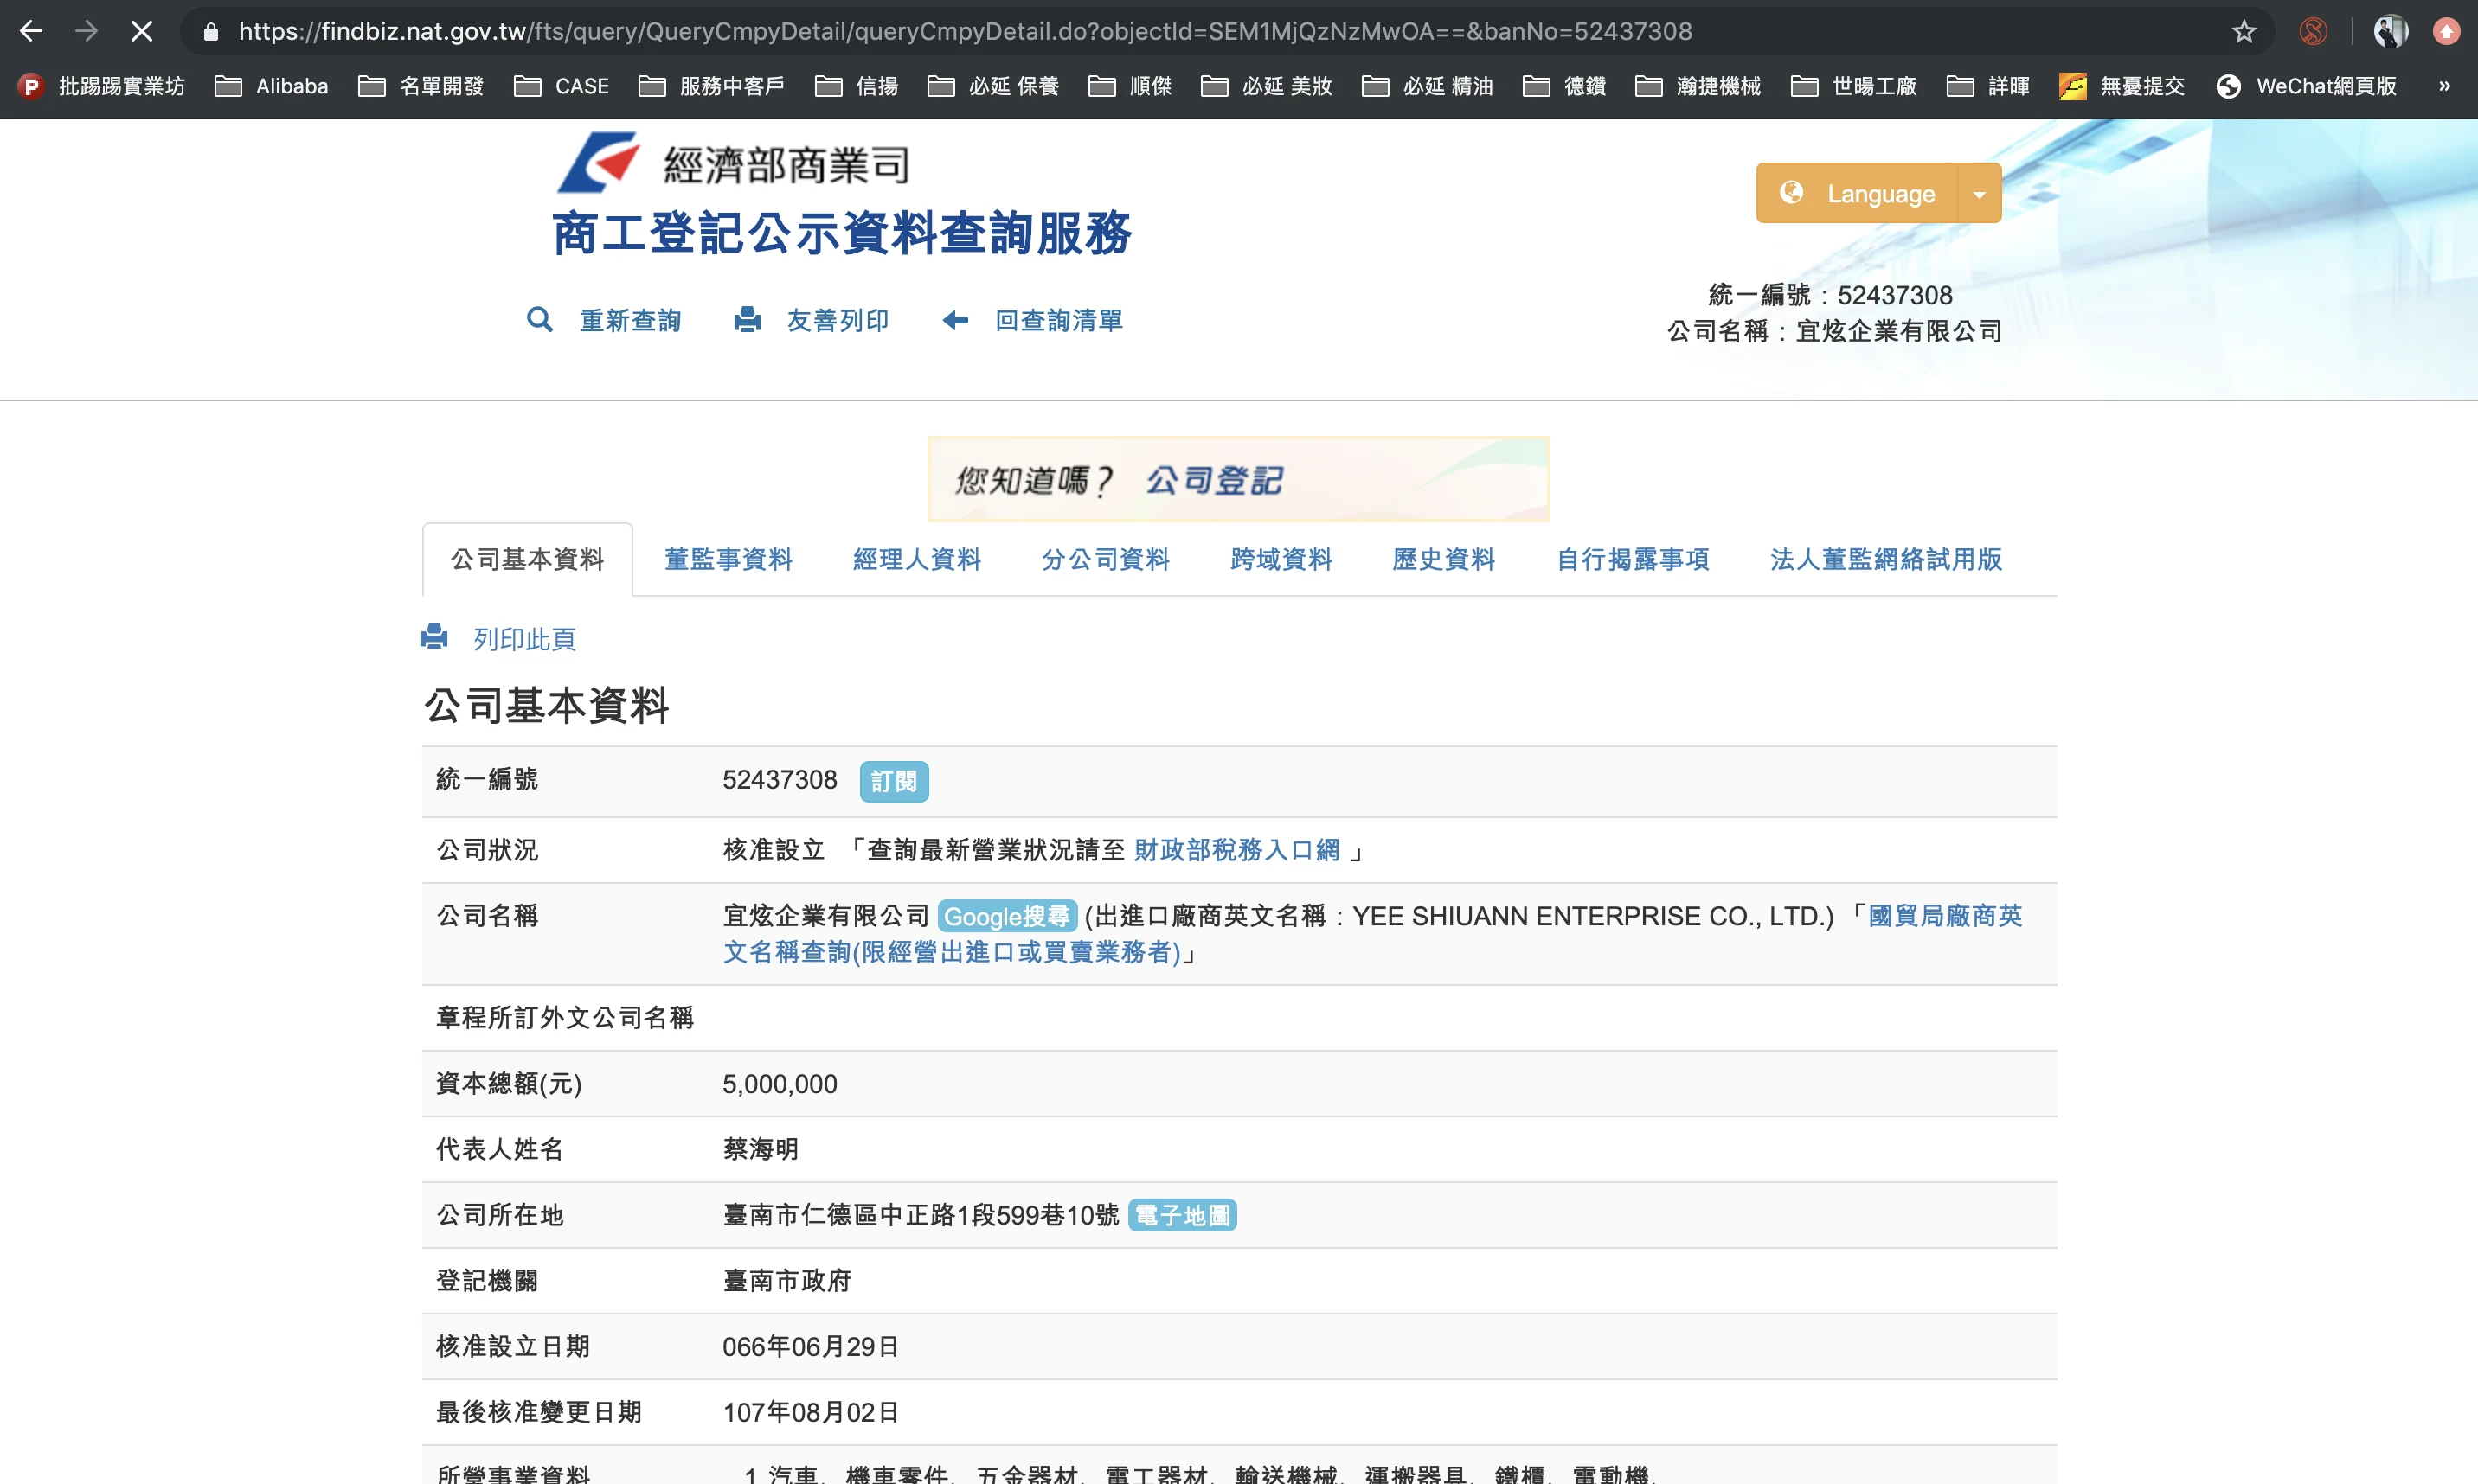Expand the Language dropdown arrow
The height and width of the screenshot is (1484, 2478).
[1979, 194]
